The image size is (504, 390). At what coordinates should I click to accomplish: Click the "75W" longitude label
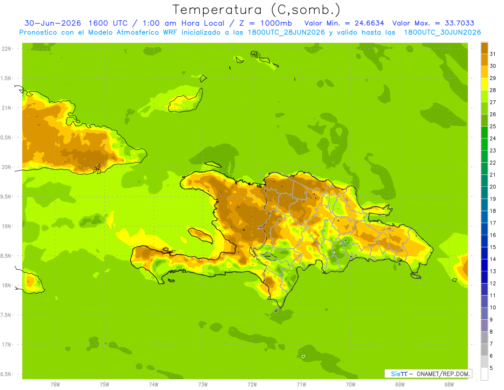coord(105,385)
